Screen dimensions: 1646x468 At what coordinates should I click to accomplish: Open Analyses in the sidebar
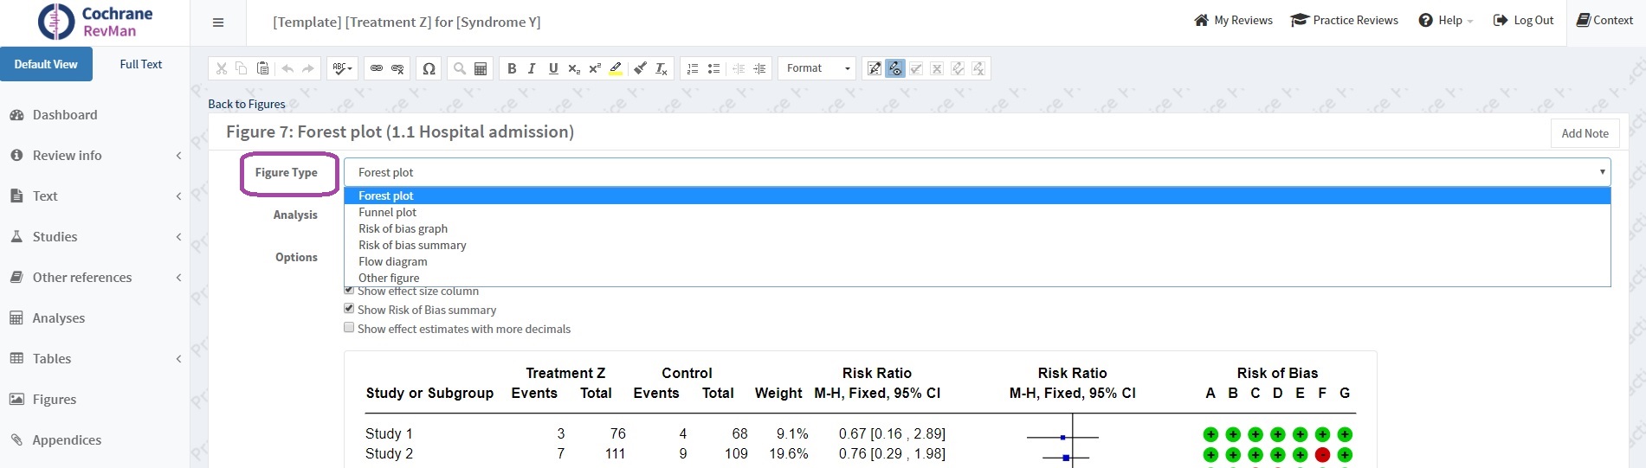(59, 317)
